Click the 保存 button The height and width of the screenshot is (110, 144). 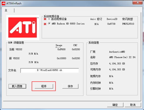click(70, 86)
